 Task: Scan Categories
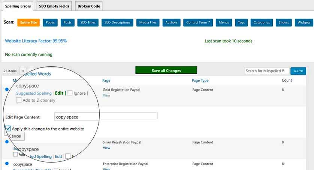[262, 22]
